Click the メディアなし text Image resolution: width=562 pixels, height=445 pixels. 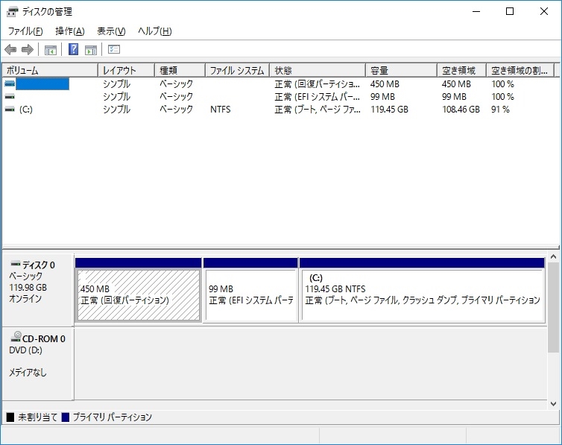click(28, 372)
